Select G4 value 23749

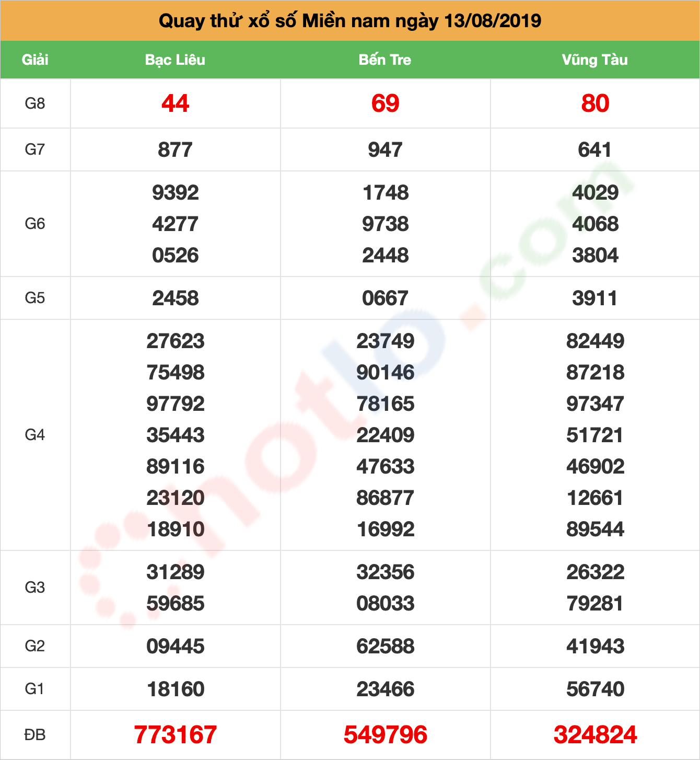pos(385,341)
